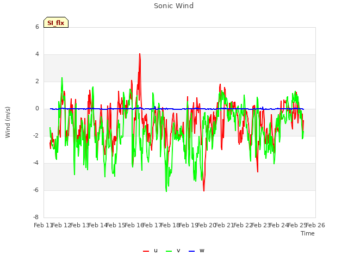
Task: Select the Sonic Wind chart title
Action: [174, 6]
